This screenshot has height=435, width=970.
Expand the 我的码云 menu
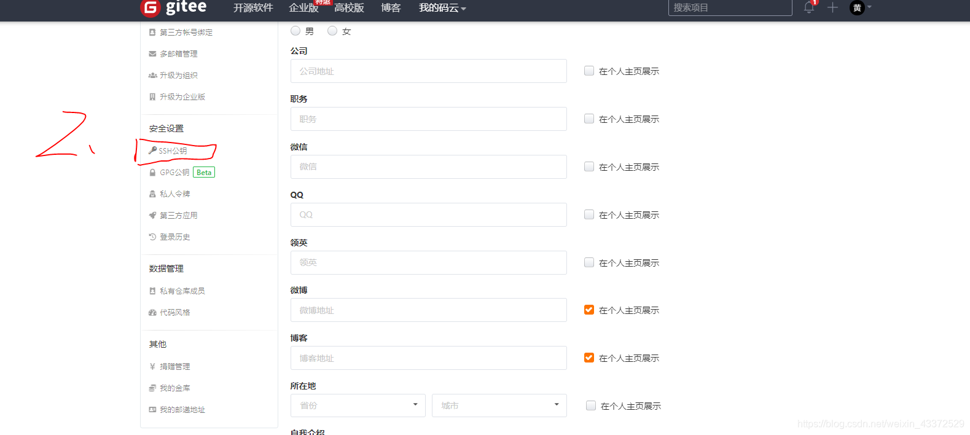[x=442, y=8]
